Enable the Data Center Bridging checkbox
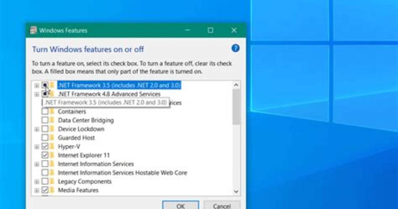Screen dimensions: 398x209 pos(45,120)
